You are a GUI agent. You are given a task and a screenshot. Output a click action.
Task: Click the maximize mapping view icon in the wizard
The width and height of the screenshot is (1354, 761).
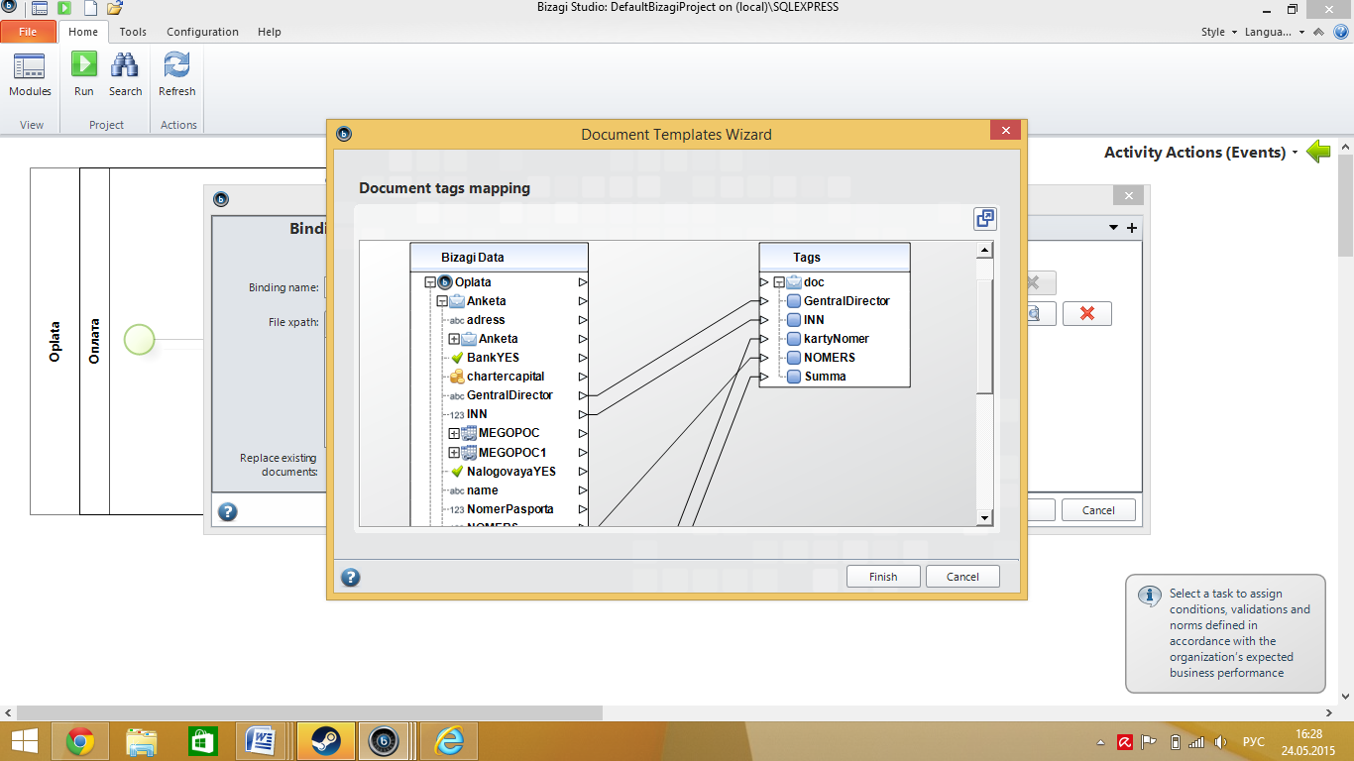pyautogui.click(x=984, y=219)
